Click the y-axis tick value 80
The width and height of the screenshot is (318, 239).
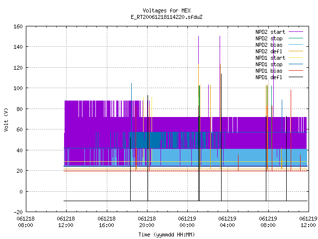19,109
